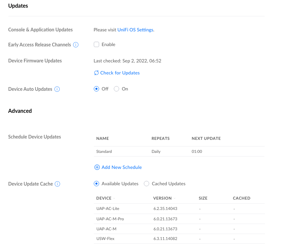Viewport: 291px width, 252px height.
Task: Open the UniFi OS Settings link
Action: (135, 30)
